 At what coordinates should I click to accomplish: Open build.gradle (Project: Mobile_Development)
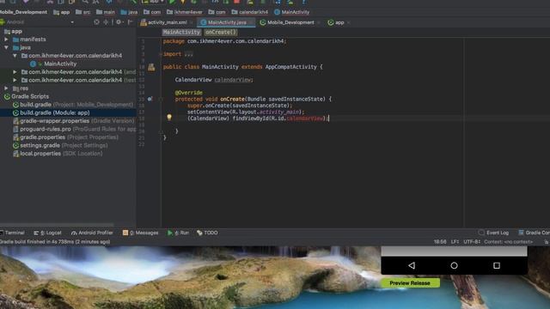[x=73, y=105]
